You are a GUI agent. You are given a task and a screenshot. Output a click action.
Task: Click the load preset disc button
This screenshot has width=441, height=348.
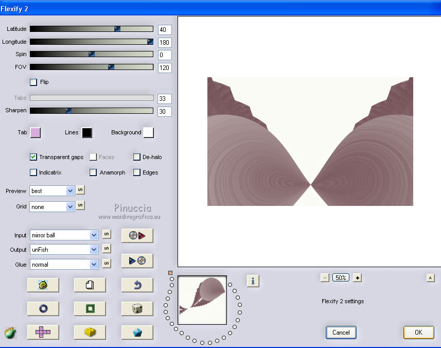137,235
